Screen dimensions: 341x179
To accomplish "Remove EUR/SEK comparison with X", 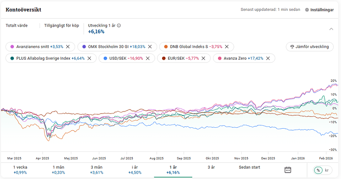I will click(203, 58).
